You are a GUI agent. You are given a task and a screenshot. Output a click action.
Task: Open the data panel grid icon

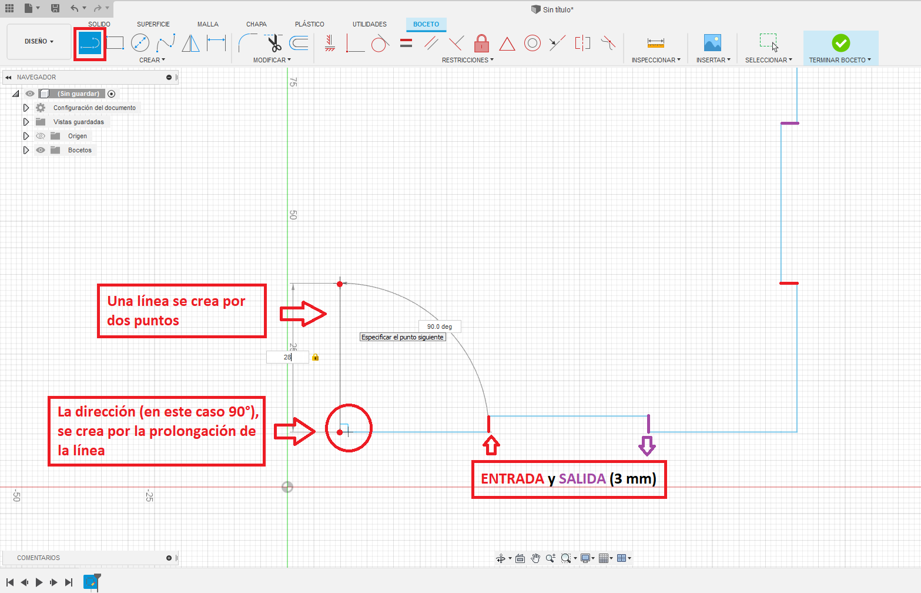9,8
